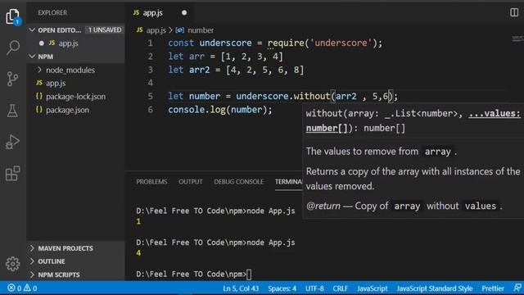This screenshot has width=524, height=295.
Task: Click the unsaved dot on app.js tab
Action: [184, 13]
